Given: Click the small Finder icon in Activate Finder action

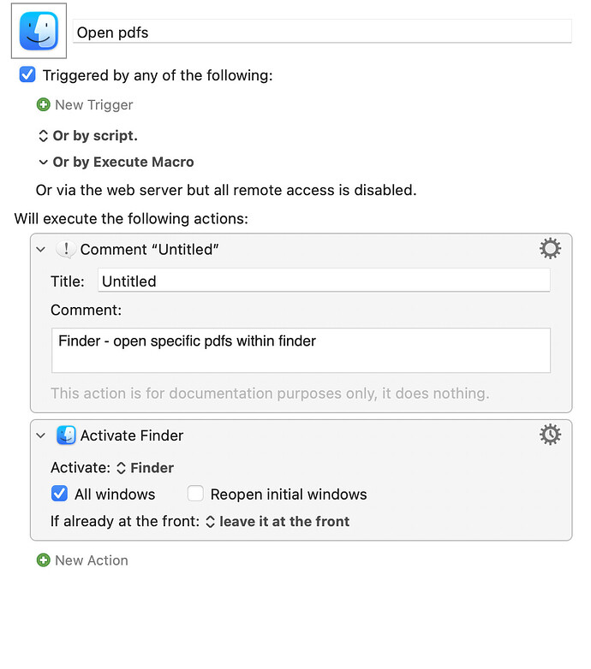Looking at the screenshot, I should pos(66,435).
